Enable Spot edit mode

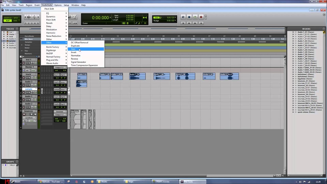15,18
